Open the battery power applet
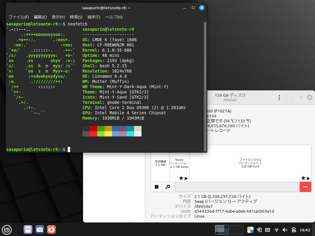This screenshot has width=315, height=236. 294,230
